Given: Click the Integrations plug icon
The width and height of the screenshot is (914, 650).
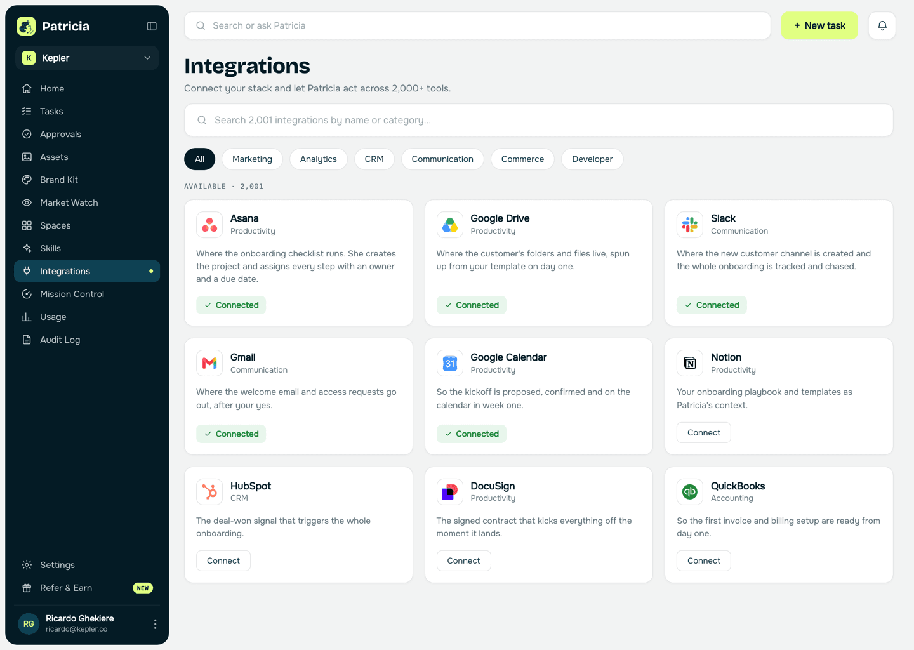Looking at the screenshot, I should click(x=27, y=271).
